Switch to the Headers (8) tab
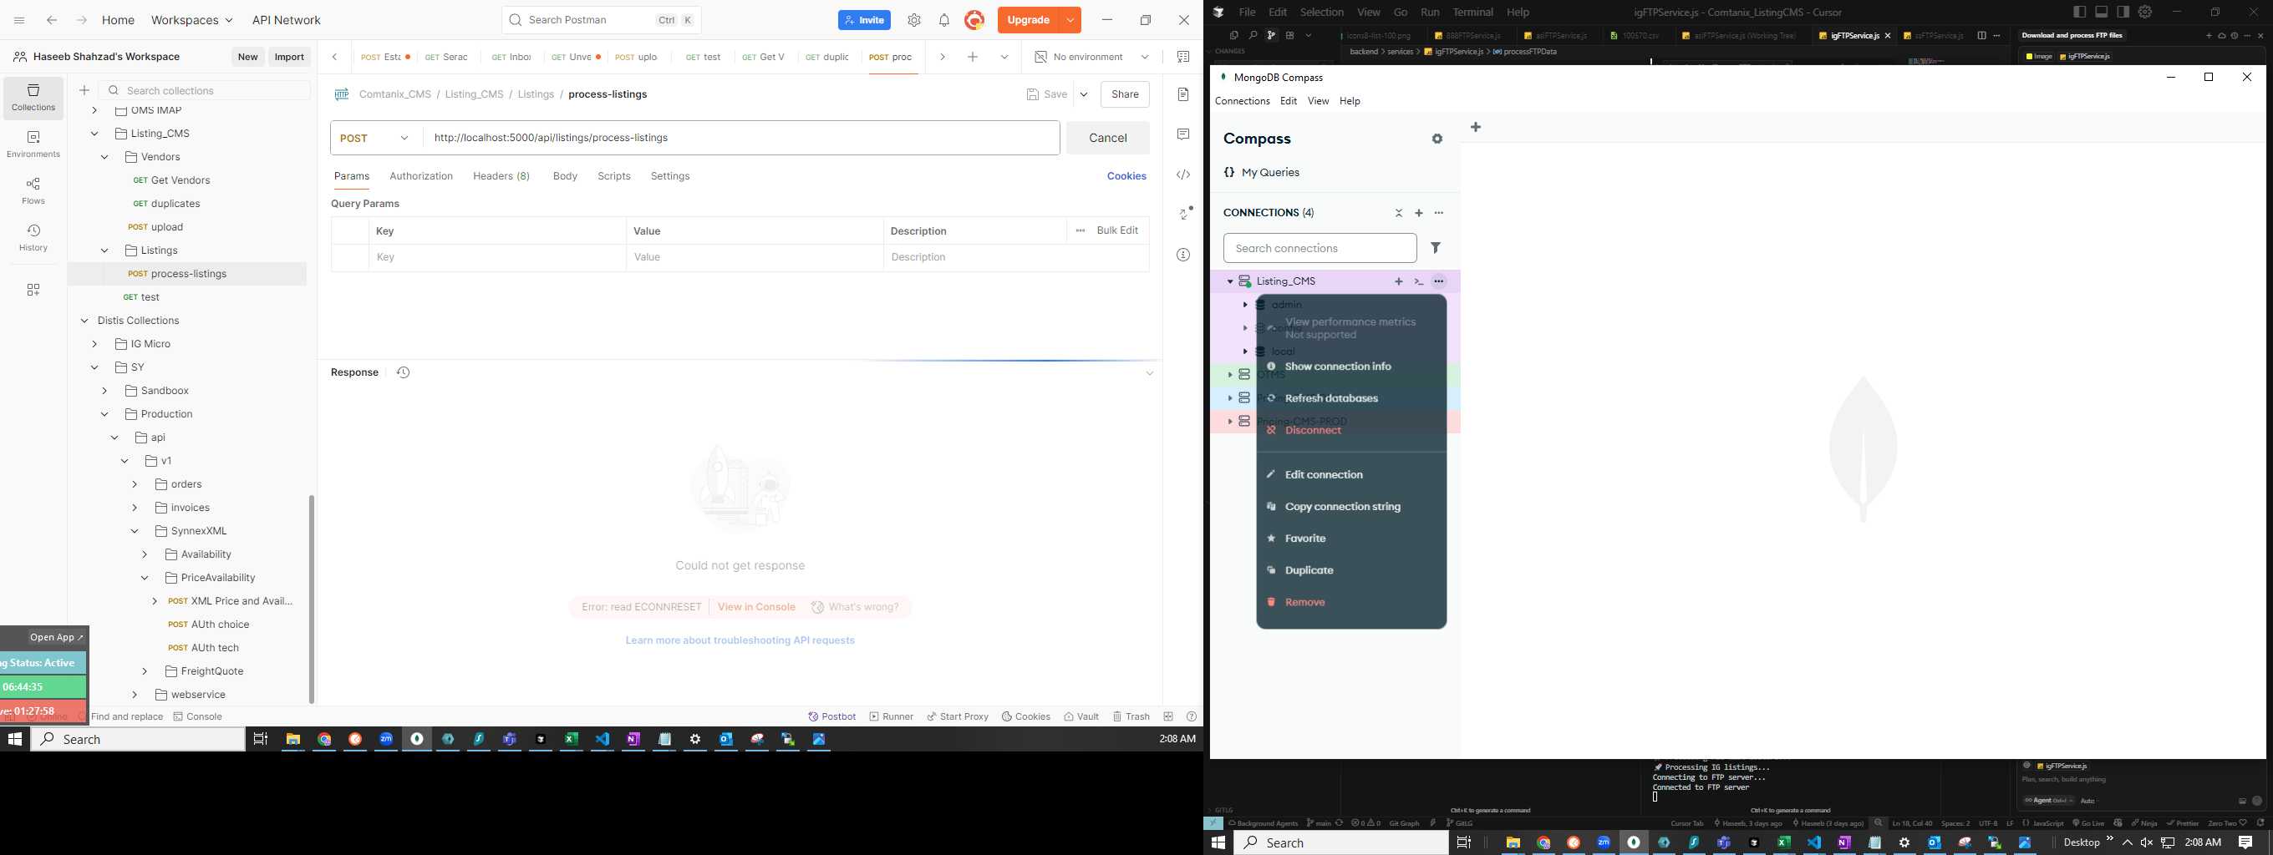This screenshot has width=2273, height=855. click(501, 176)
